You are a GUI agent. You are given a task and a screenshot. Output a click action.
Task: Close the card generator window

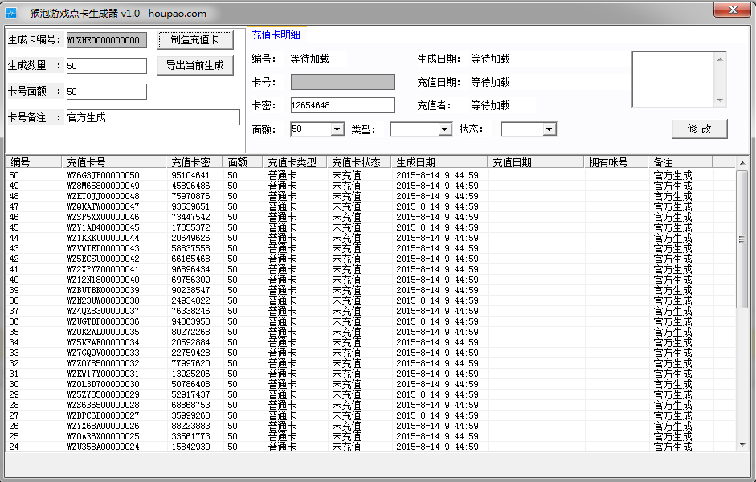[x=733, y=10]
